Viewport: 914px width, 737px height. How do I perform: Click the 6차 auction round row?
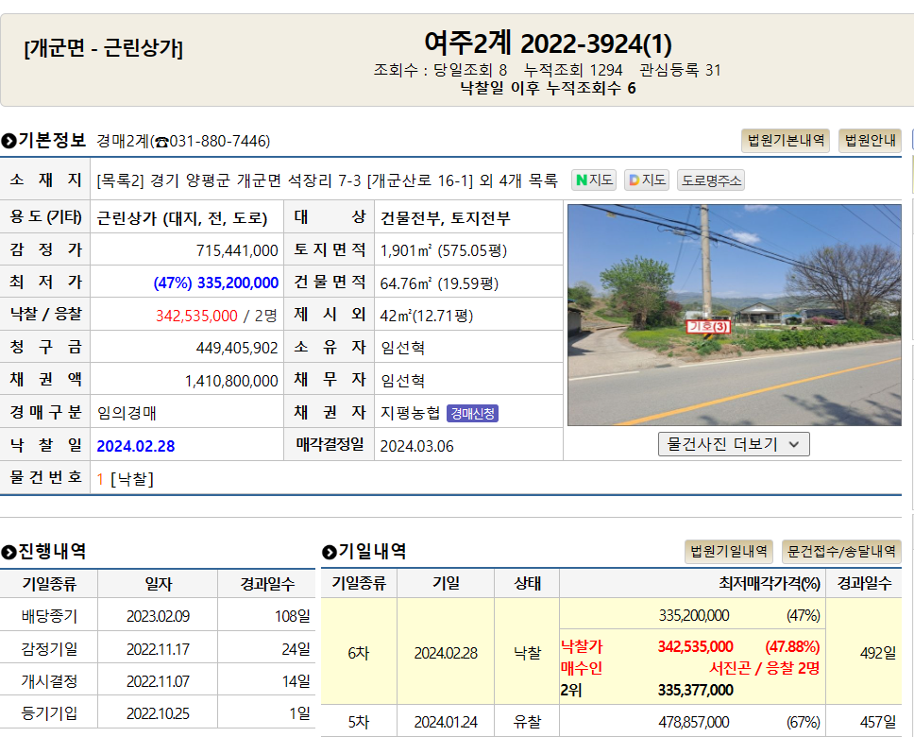611,652
